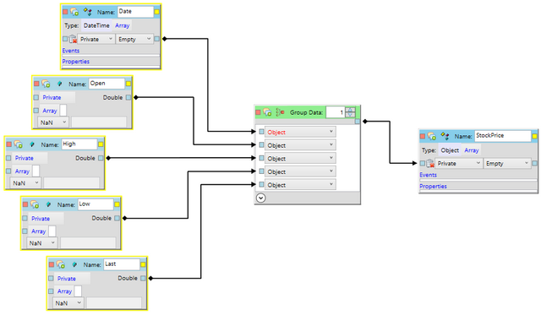
Task: Open Properties section of StockPrice block
Action: pyautogui.click(x=433, y=186)
